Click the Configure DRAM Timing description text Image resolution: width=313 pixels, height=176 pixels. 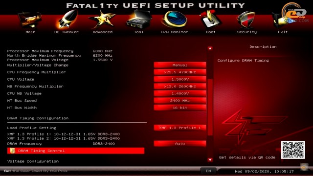(x=243, y=61)
